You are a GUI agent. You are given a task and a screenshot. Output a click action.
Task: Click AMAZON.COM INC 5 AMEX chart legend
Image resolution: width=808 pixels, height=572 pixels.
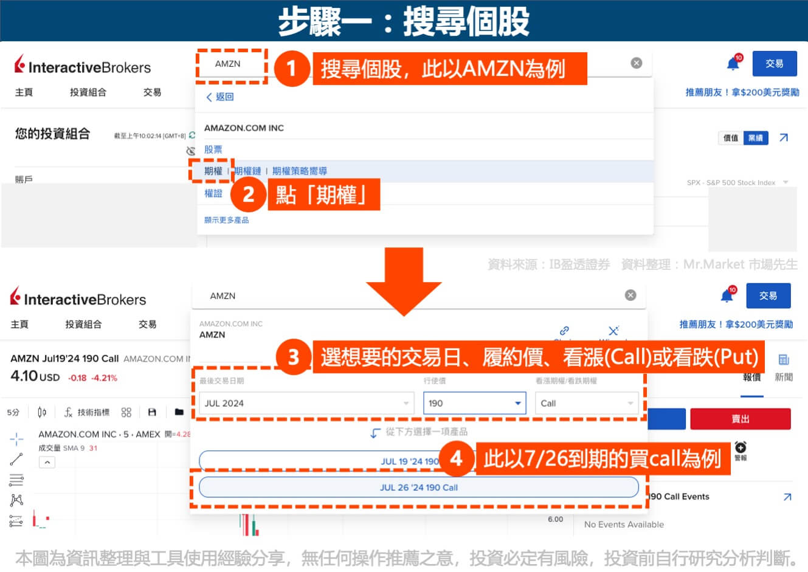point(99,434)
